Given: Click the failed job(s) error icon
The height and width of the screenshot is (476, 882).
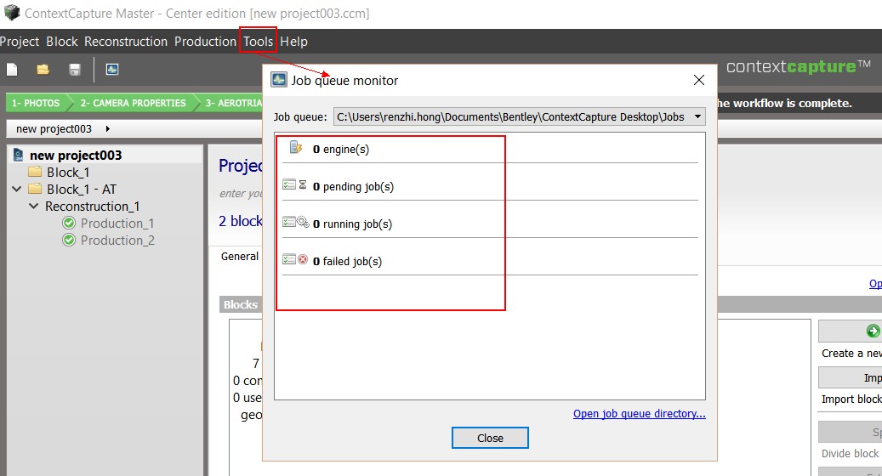Looking at the screenshot, I should tap(303, 259).
